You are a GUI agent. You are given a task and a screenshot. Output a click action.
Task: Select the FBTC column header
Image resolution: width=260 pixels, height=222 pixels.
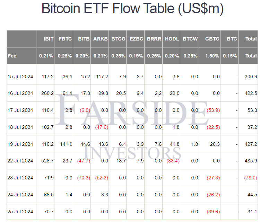coord(65,39)
